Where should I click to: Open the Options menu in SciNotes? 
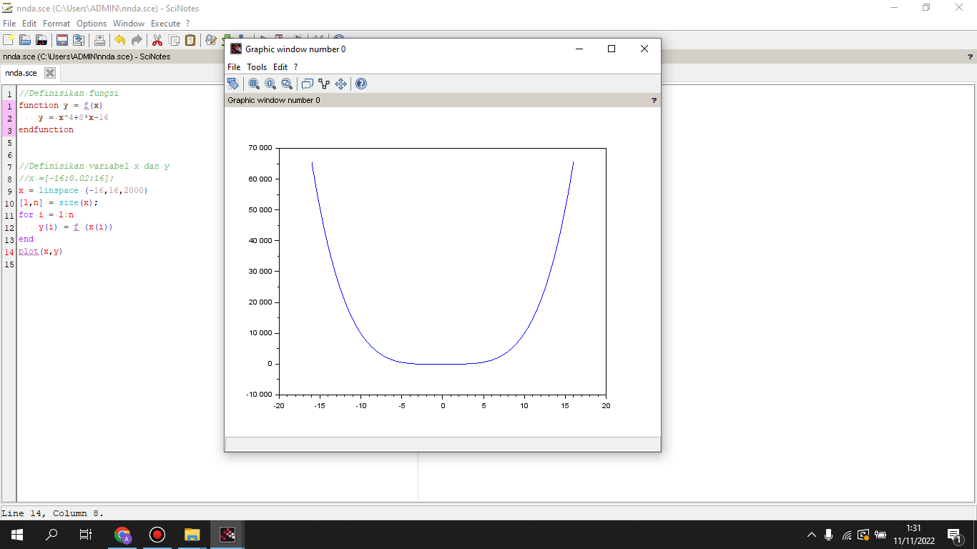point(92,24)
